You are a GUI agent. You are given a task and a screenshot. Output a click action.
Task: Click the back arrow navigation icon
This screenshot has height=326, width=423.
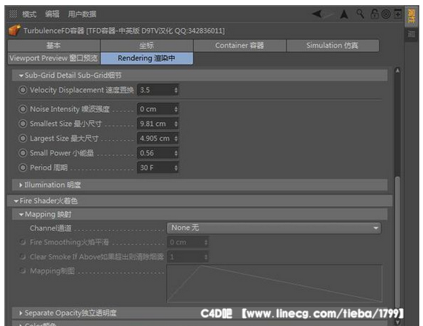tap(317, 13)
